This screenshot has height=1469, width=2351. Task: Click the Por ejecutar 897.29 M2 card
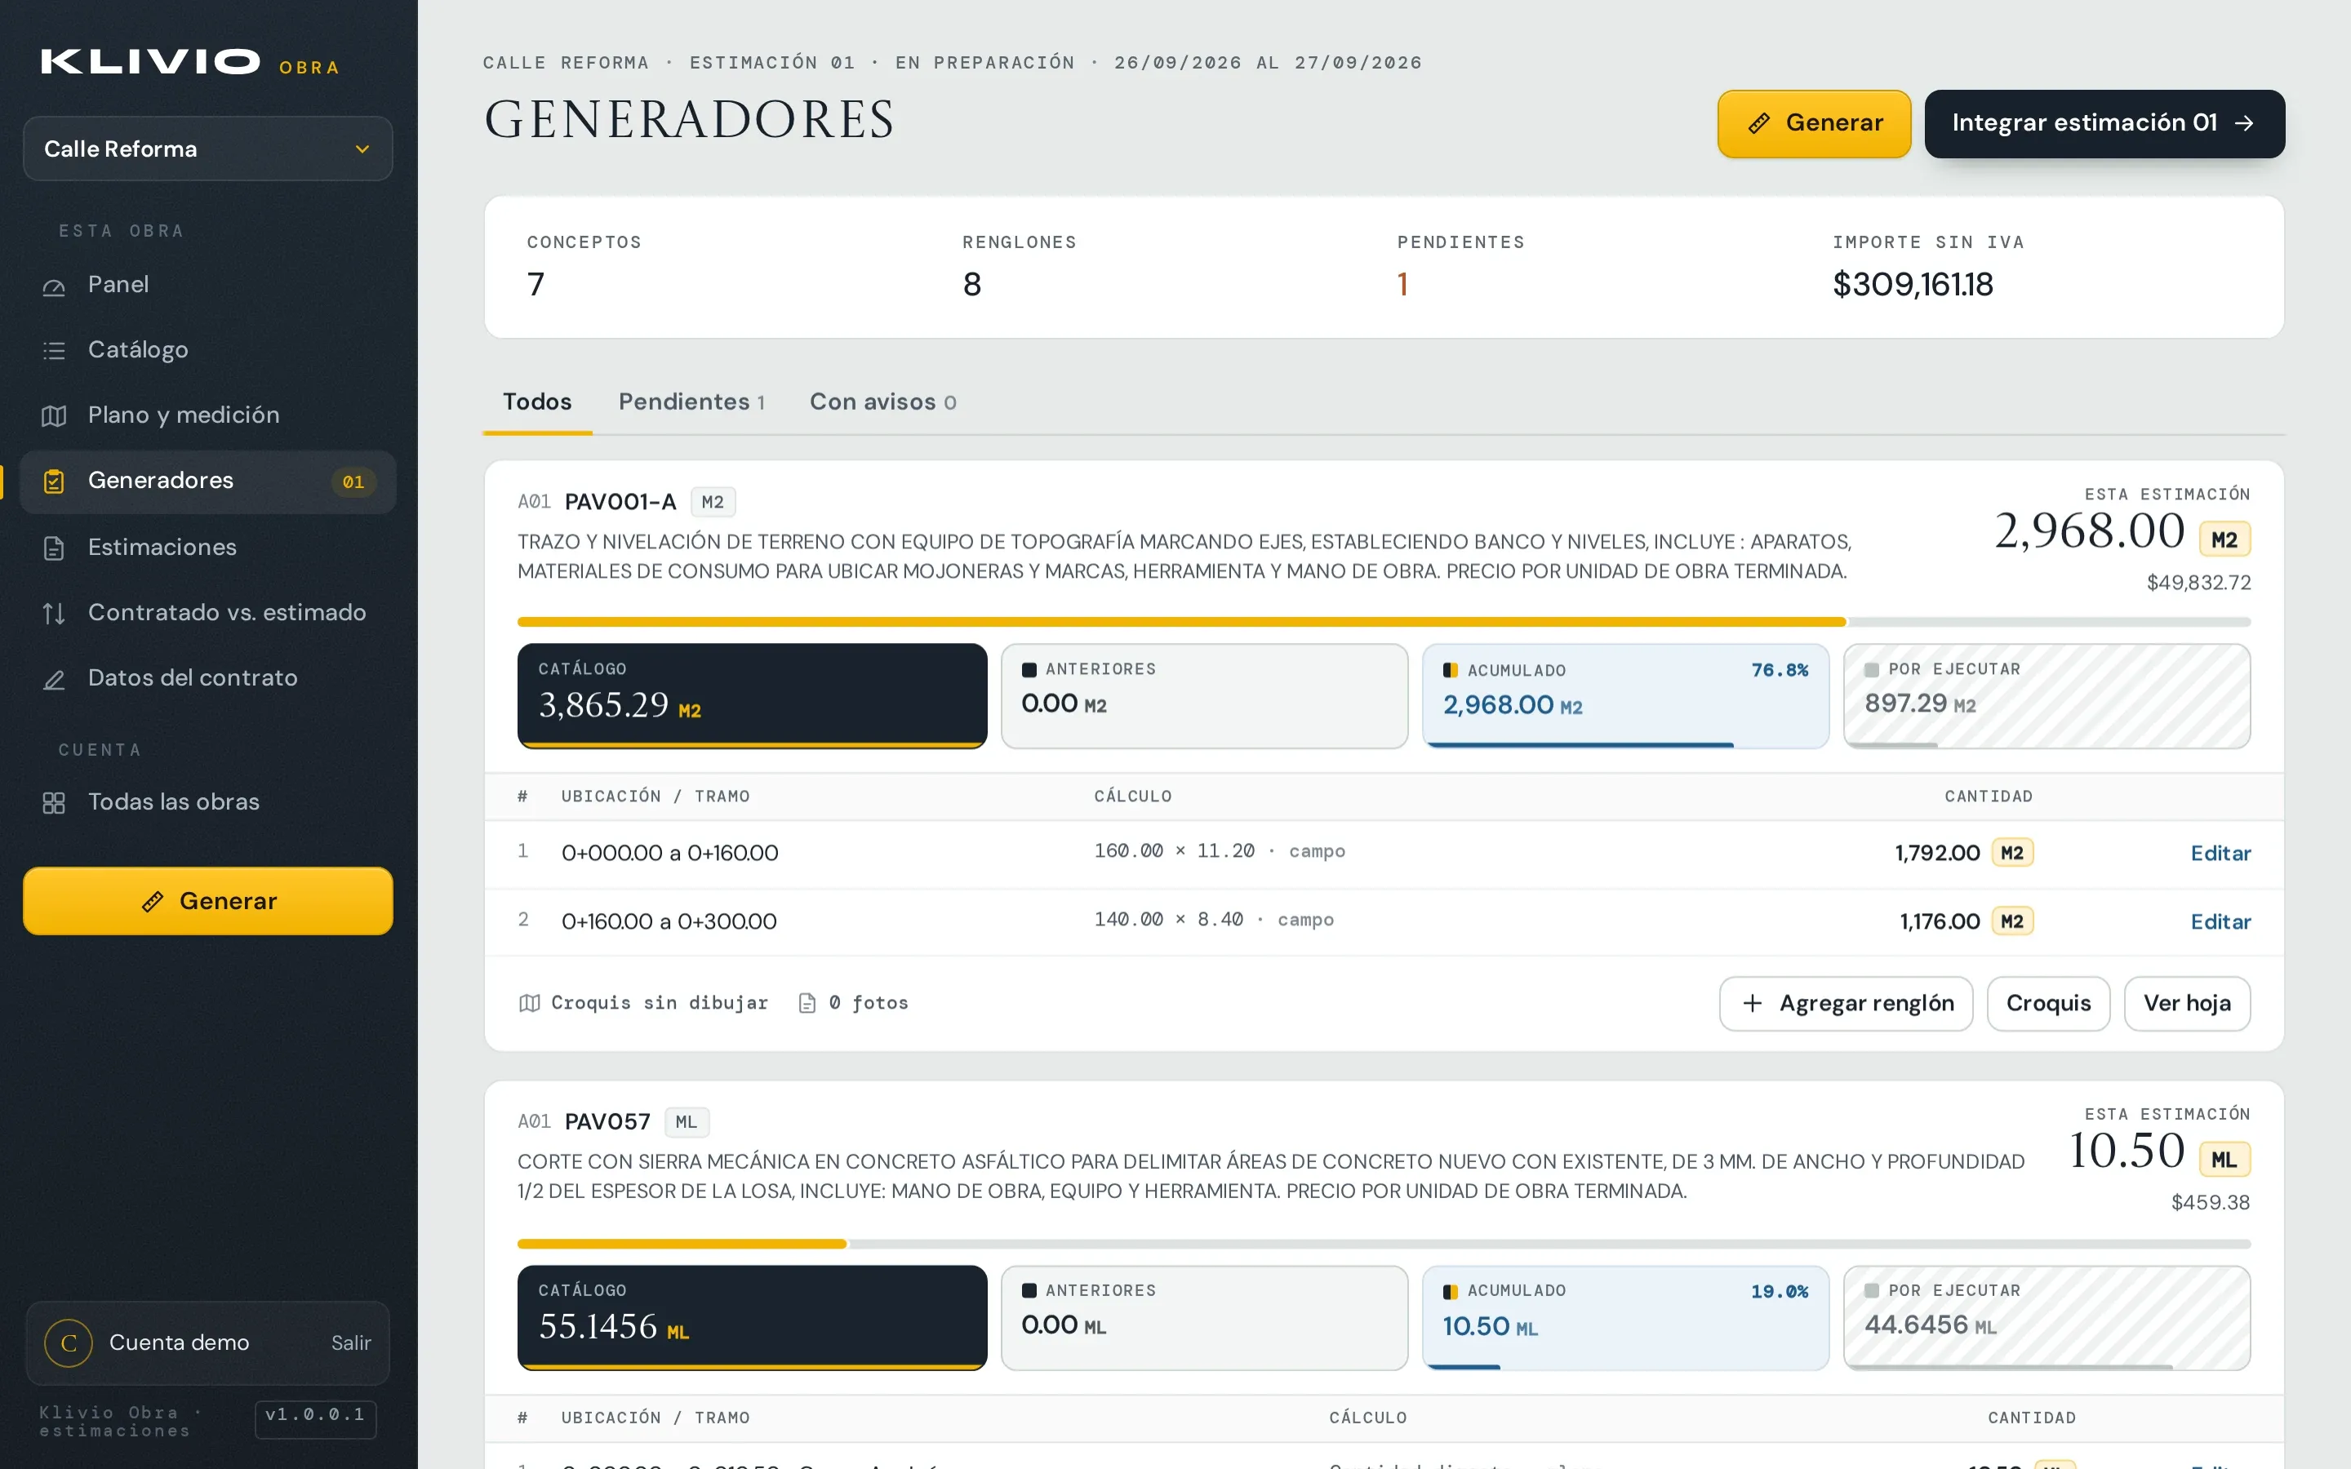point(2047,695)
